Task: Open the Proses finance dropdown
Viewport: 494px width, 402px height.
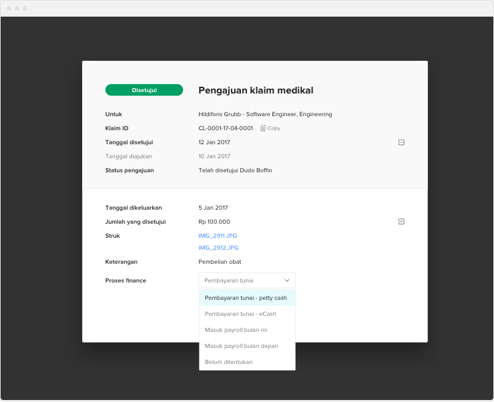Action: pyautogui.click(x=247, y=280)
